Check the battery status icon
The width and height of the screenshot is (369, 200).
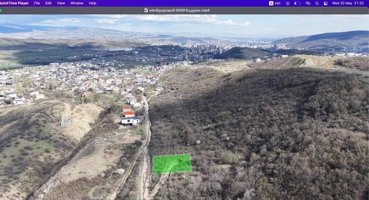click(297, 3)
